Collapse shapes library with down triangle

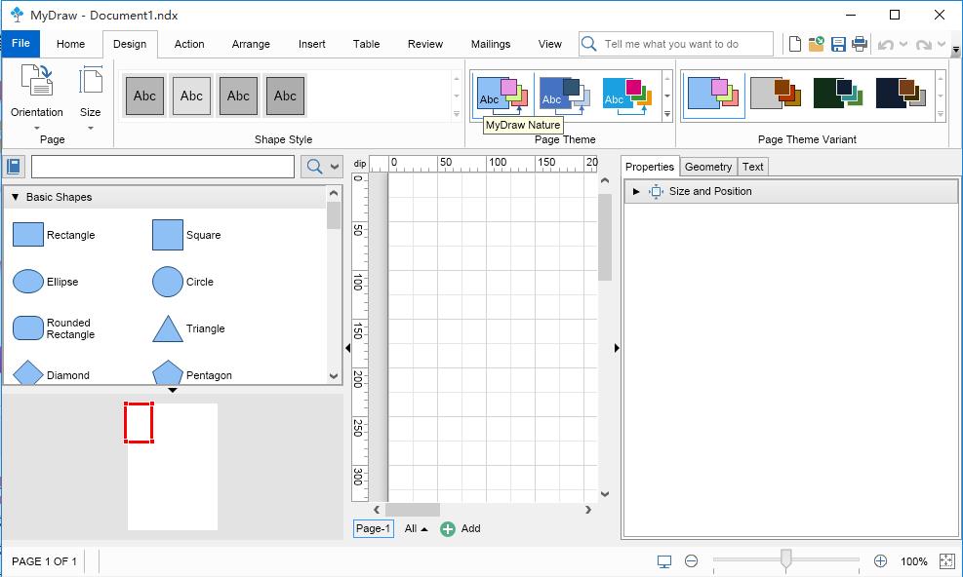(173, 390)
